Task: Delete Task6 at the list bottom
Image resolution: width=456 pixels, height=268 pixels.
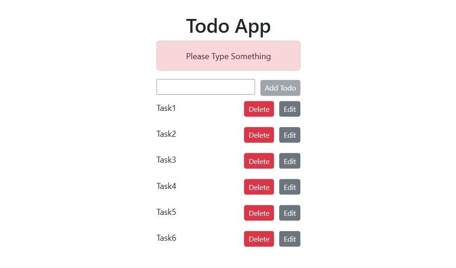Action: pos(259,239)
